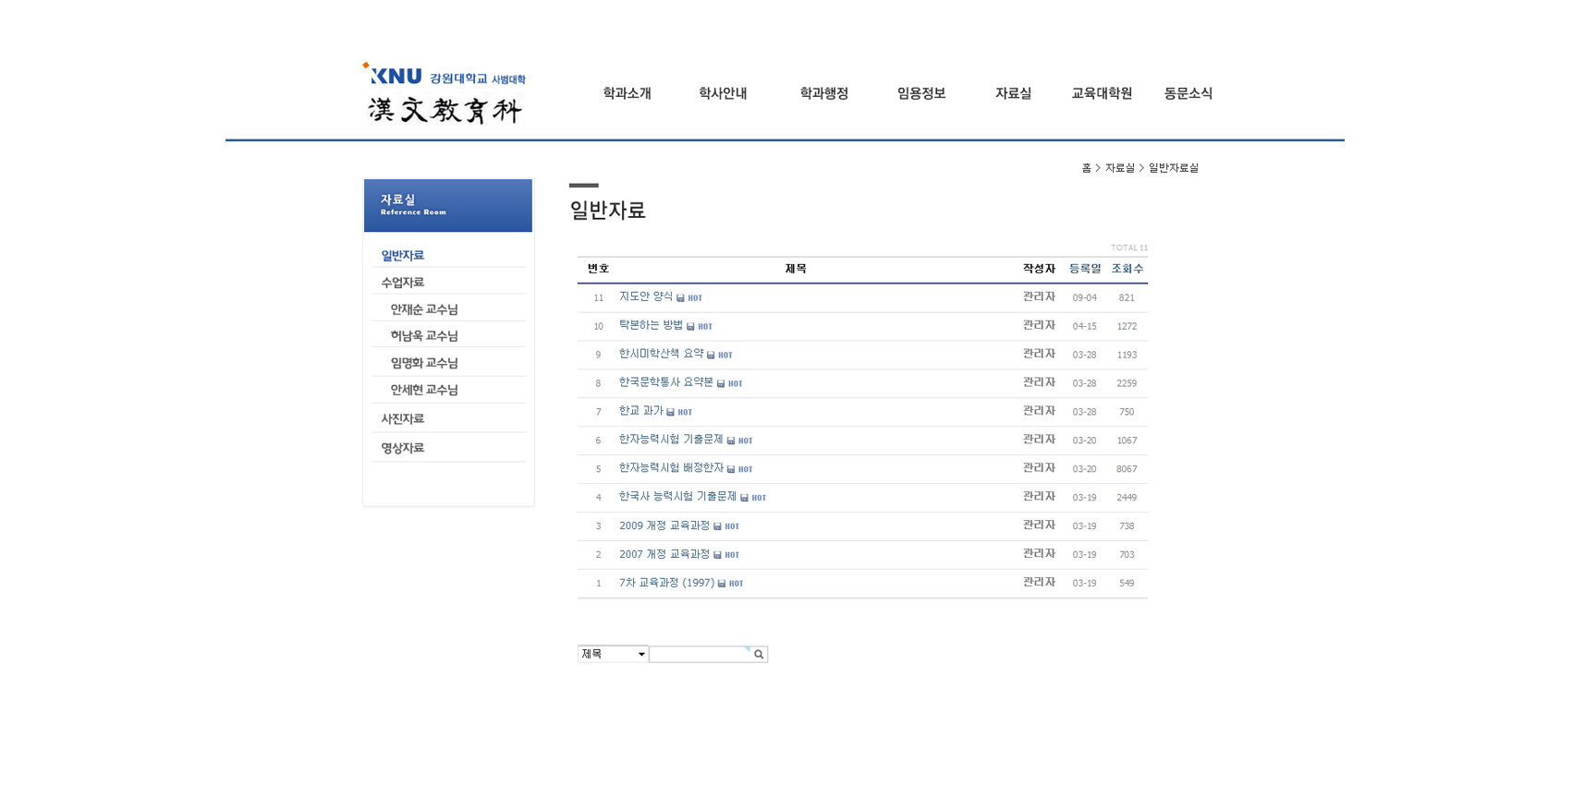
Task: Open the post 7차 교육과정 (1997)
Action: [x=666, y=583]
